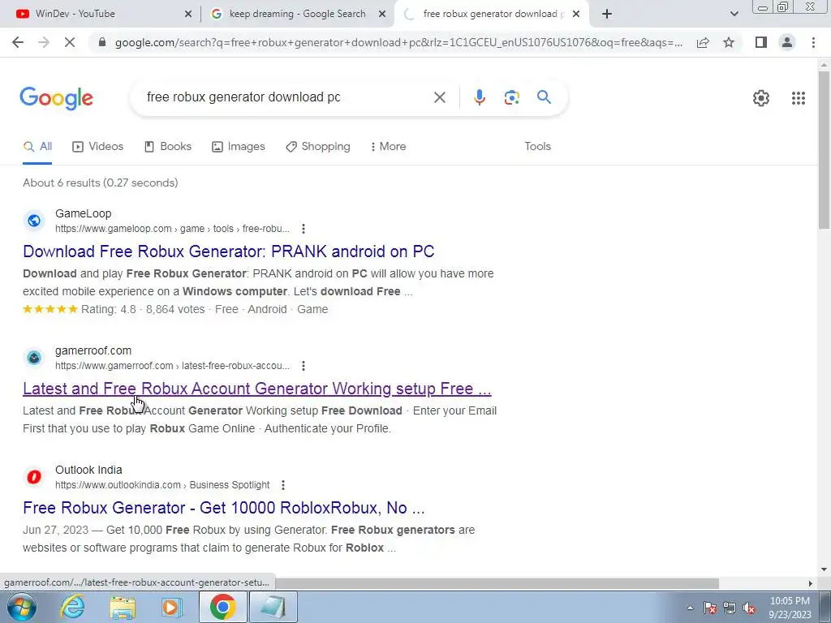The image size is (831, 623).
Task: Click the gamerroof.com favicon
Action: click(34, 358)
